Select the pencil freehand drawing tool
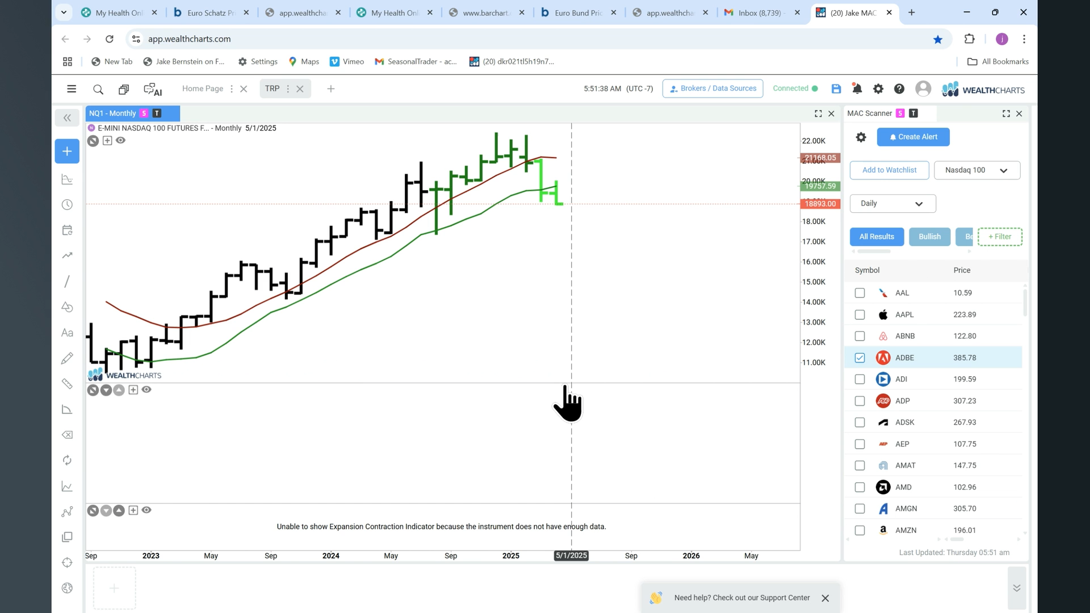1090x613 pixels. click(x=67, y=358)
